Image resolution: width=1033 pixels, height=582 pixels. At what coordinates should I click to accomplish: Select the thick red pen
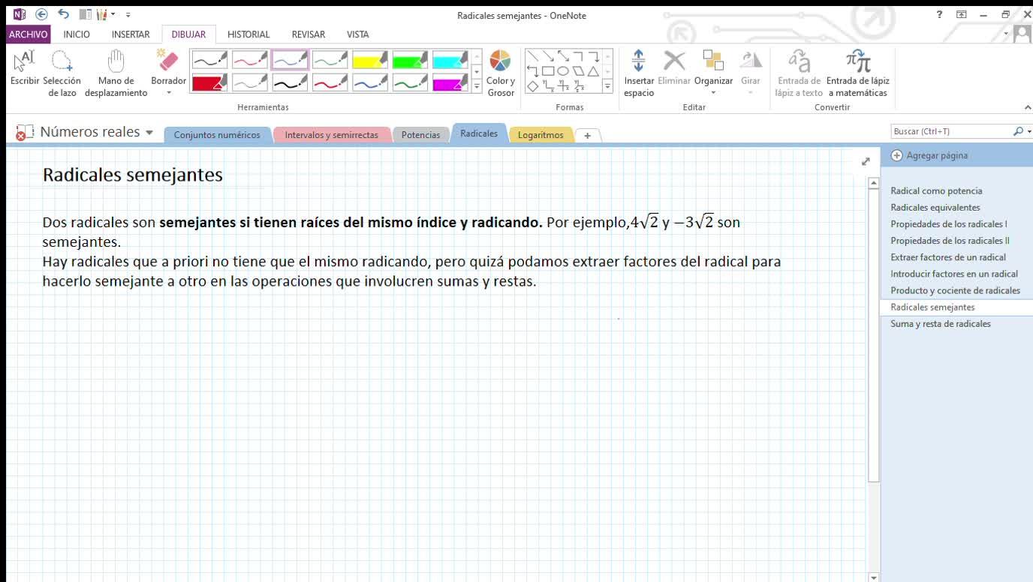[330, 82]
